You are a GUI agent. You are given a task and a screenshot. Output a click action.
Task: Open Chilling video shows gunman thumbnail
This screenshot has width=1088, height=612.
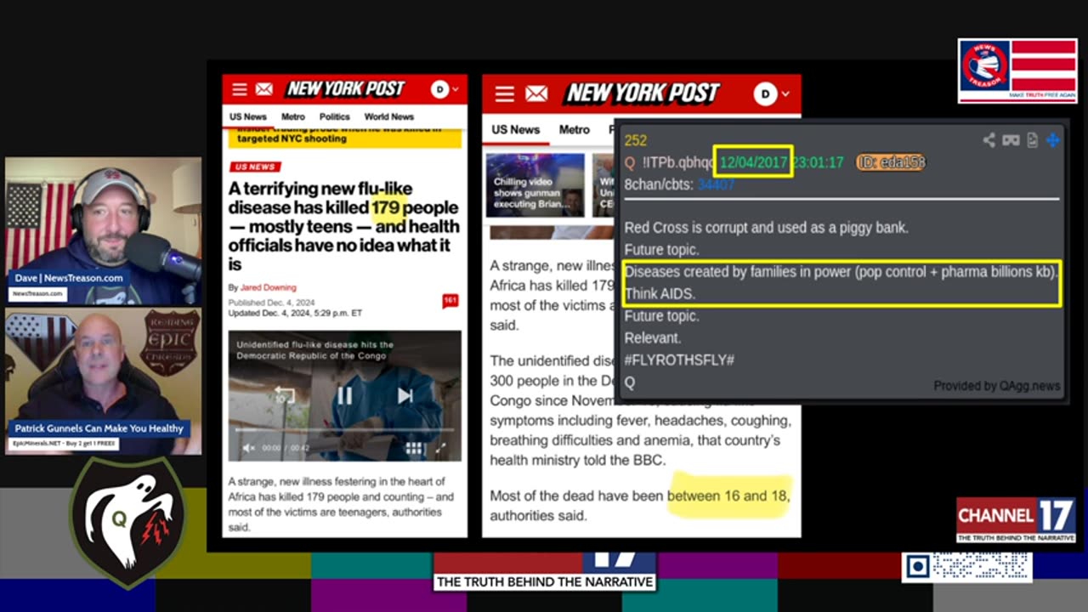535,184
